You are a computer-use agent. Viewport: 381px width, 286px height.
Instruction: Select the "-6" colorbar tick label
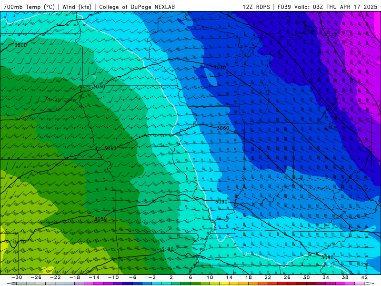[x=132, y=277]
